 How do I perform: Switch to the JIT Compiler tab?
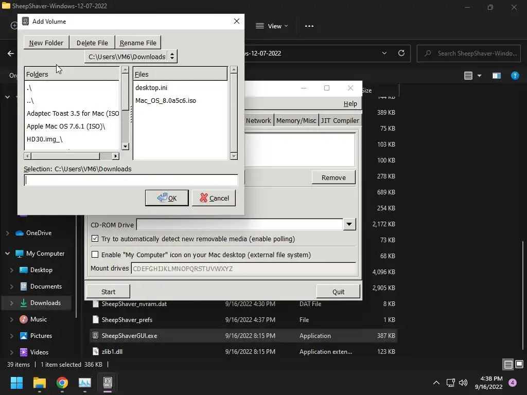[x=340, y=120]
